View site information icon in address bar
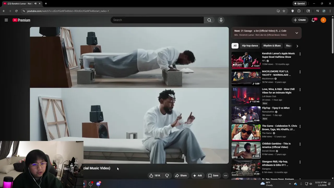This screenshot has height=188, width=334. (24, 11)
